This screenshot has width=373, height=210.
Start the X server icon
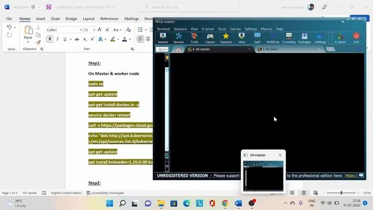(x=340, y=38)
